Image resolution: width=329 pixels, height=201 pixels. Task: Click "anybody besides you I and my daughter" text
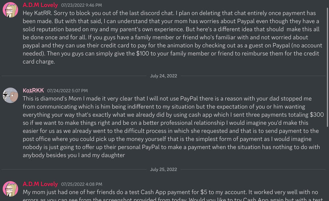coord(74,155)
